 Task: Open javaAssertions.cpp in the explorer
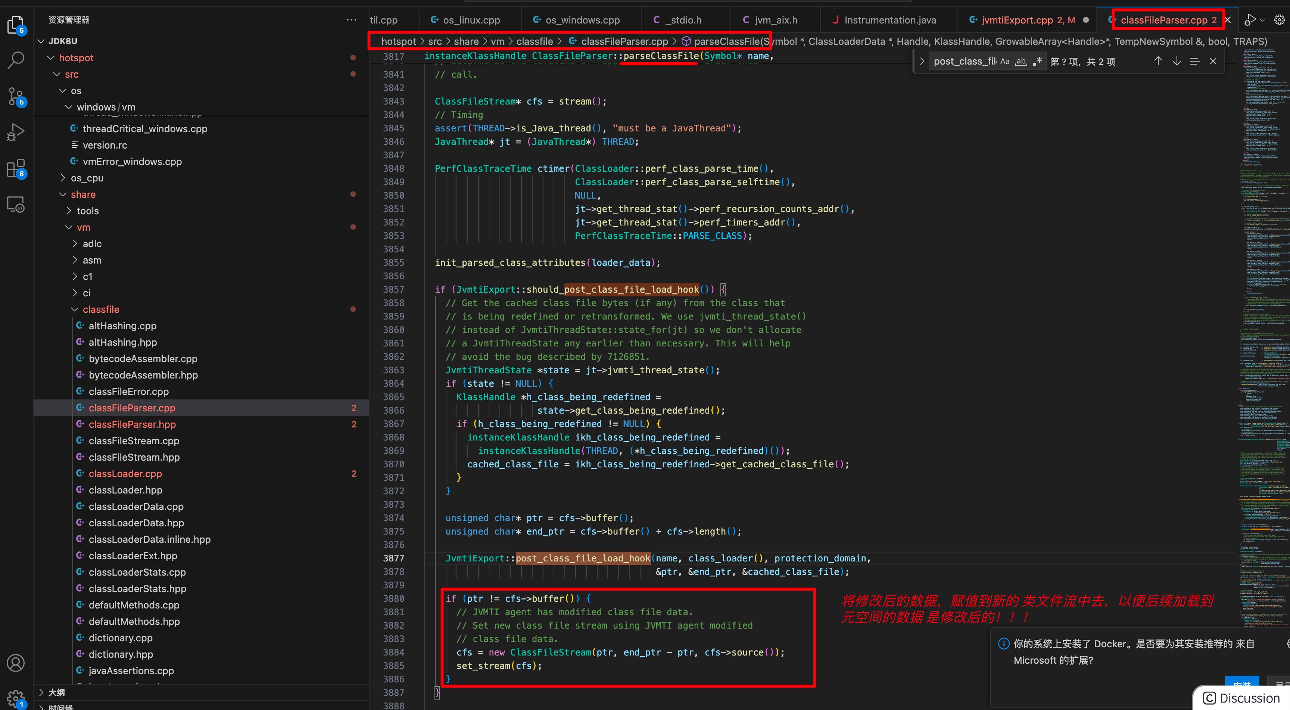point(201,670)
